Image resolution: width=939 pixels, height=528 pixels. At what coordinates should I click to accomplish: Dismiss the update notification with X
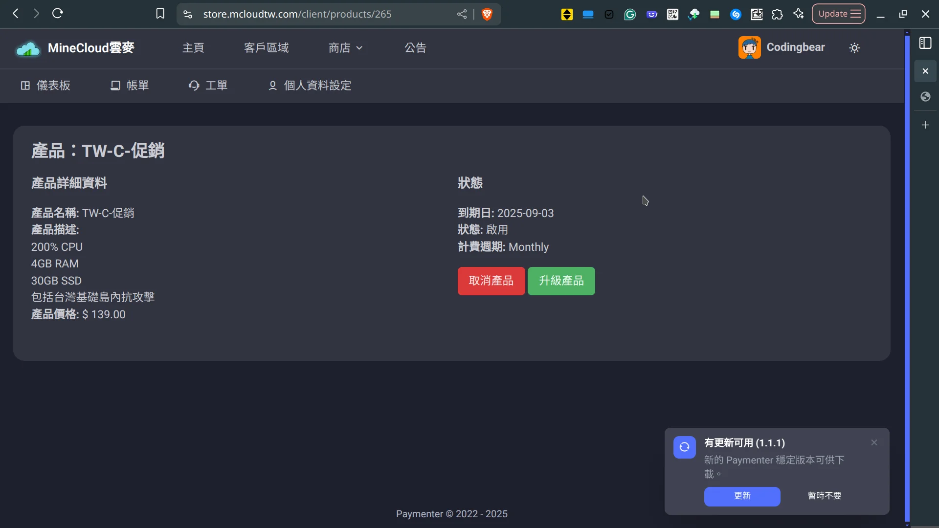pos(874,442)
